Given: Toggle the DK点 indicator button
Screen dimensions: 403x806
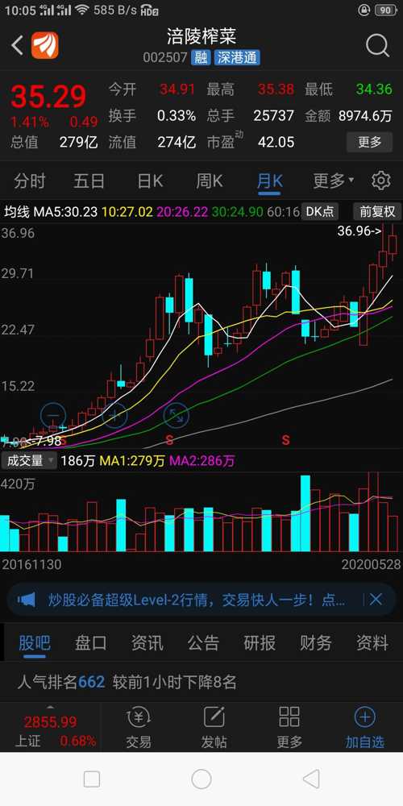Looking at the screenshot, I should pyautogui.click(x=320, y=211).
